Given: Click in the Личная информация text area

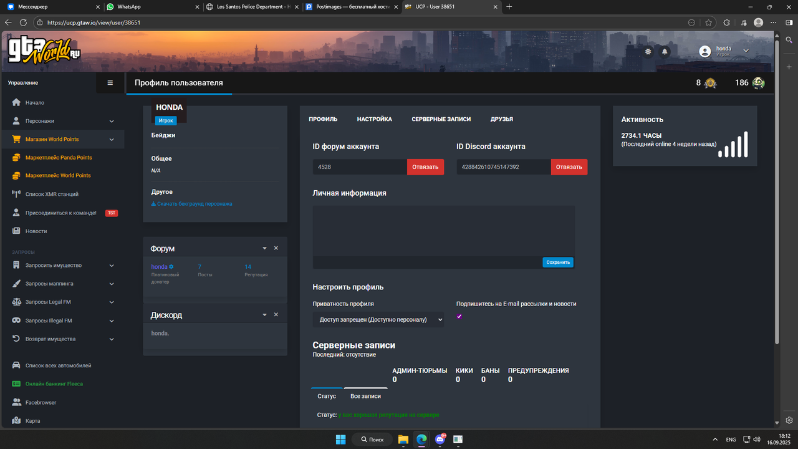Looking at the screenshot, I should (x=444, y=231).
